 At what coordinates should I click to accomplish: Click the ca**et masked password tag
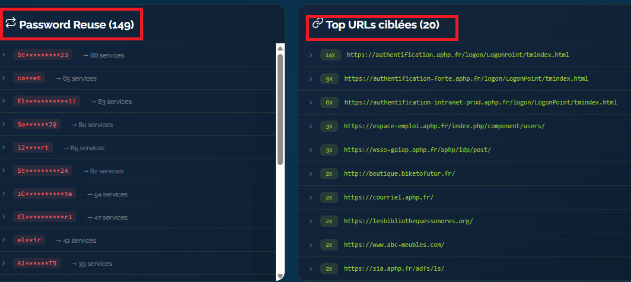point(29,78)
